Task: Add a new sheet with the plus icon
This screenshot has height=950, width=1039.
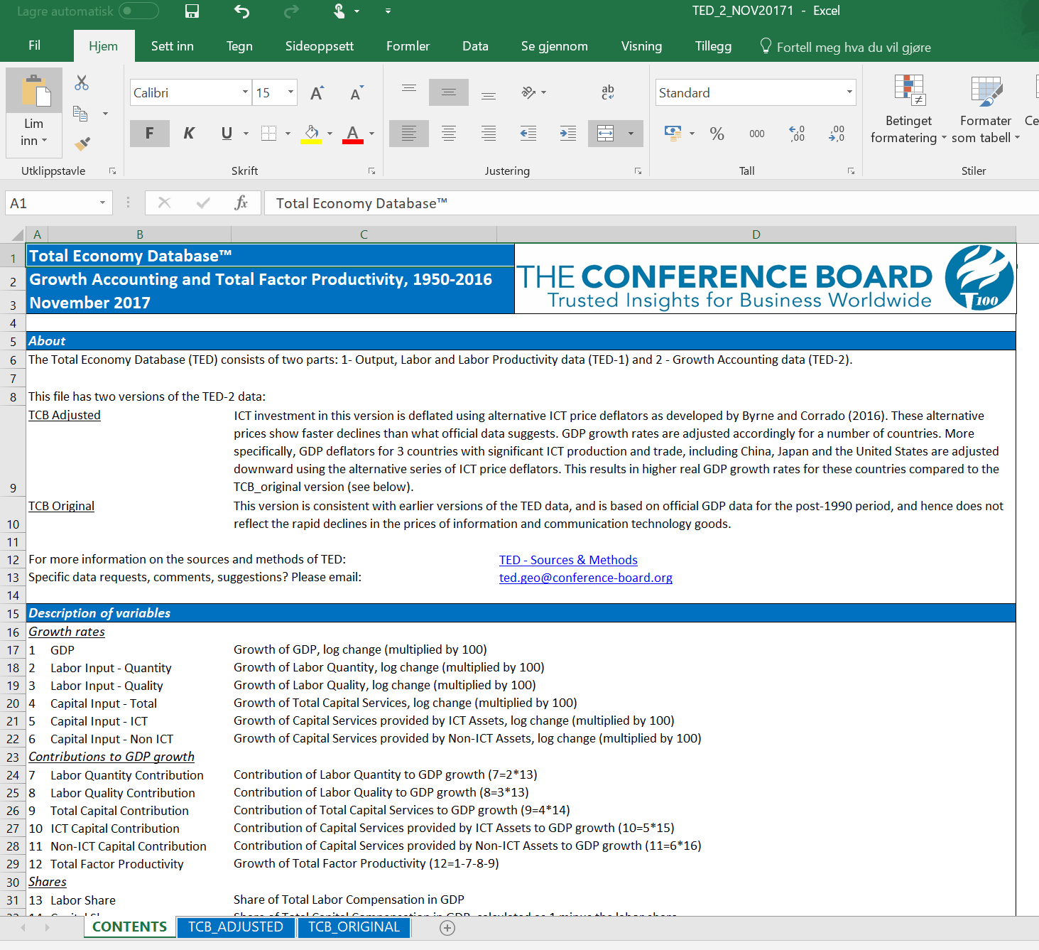Action: 447,928
